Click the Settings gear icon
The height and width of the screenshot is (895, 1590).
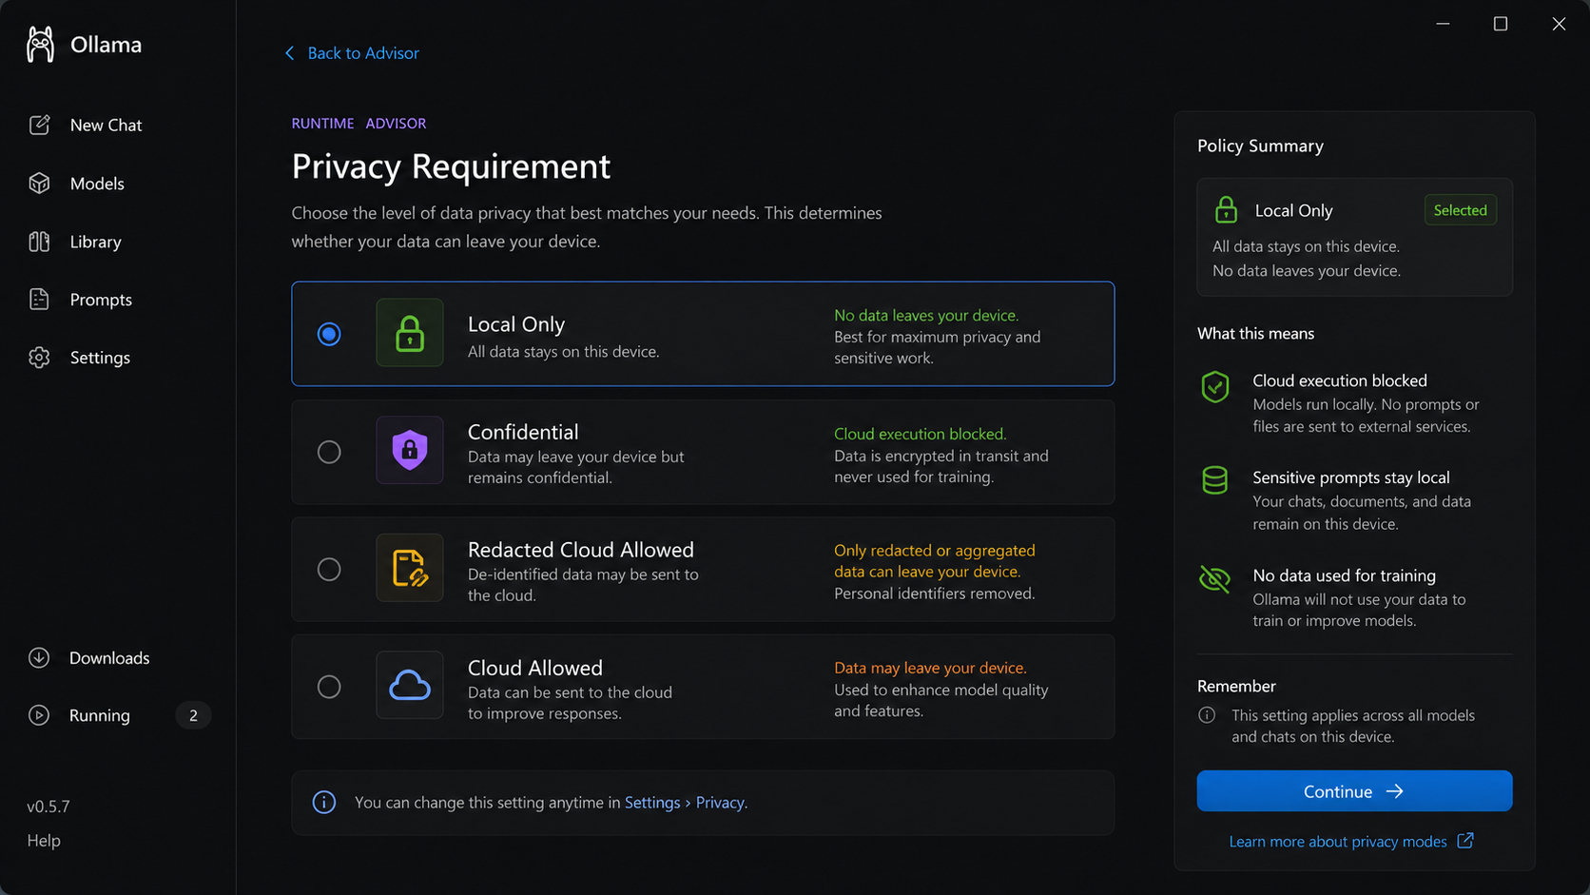[x=39, y=358]
